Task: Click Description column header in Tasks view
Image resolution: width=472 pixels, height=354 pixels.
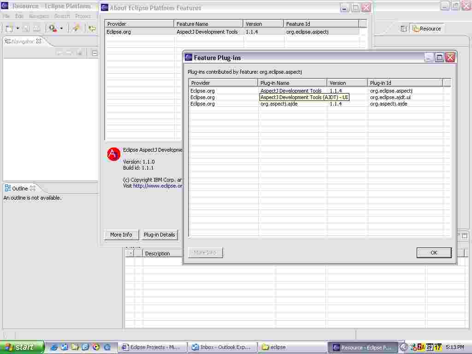Action: 163,254
